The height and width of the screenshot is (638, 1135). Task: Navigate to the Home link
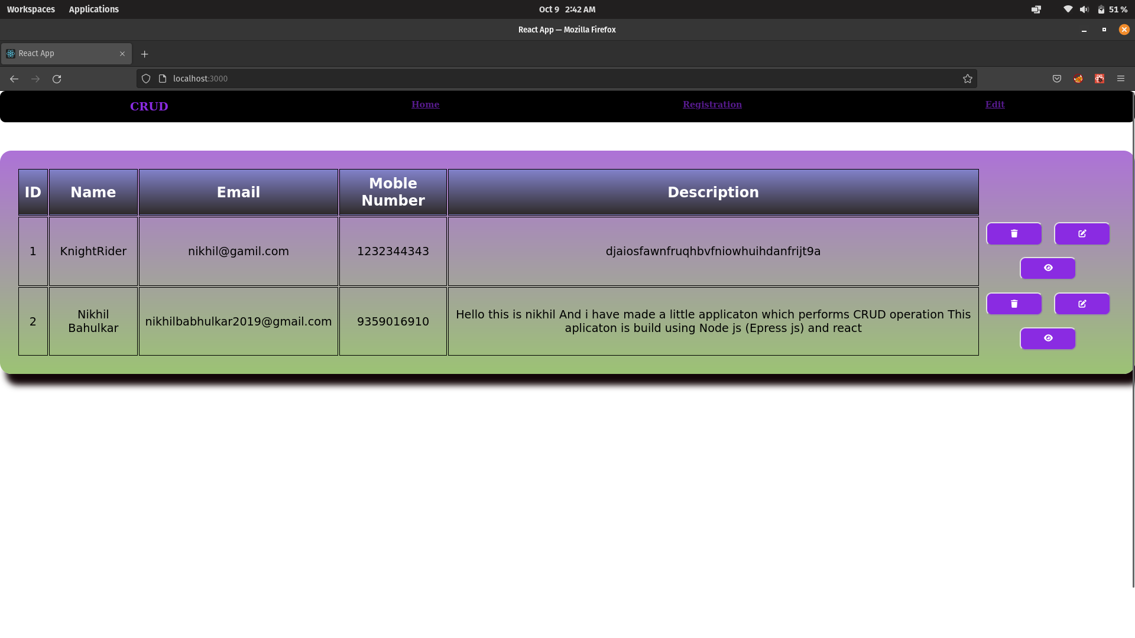click(425, 105)
